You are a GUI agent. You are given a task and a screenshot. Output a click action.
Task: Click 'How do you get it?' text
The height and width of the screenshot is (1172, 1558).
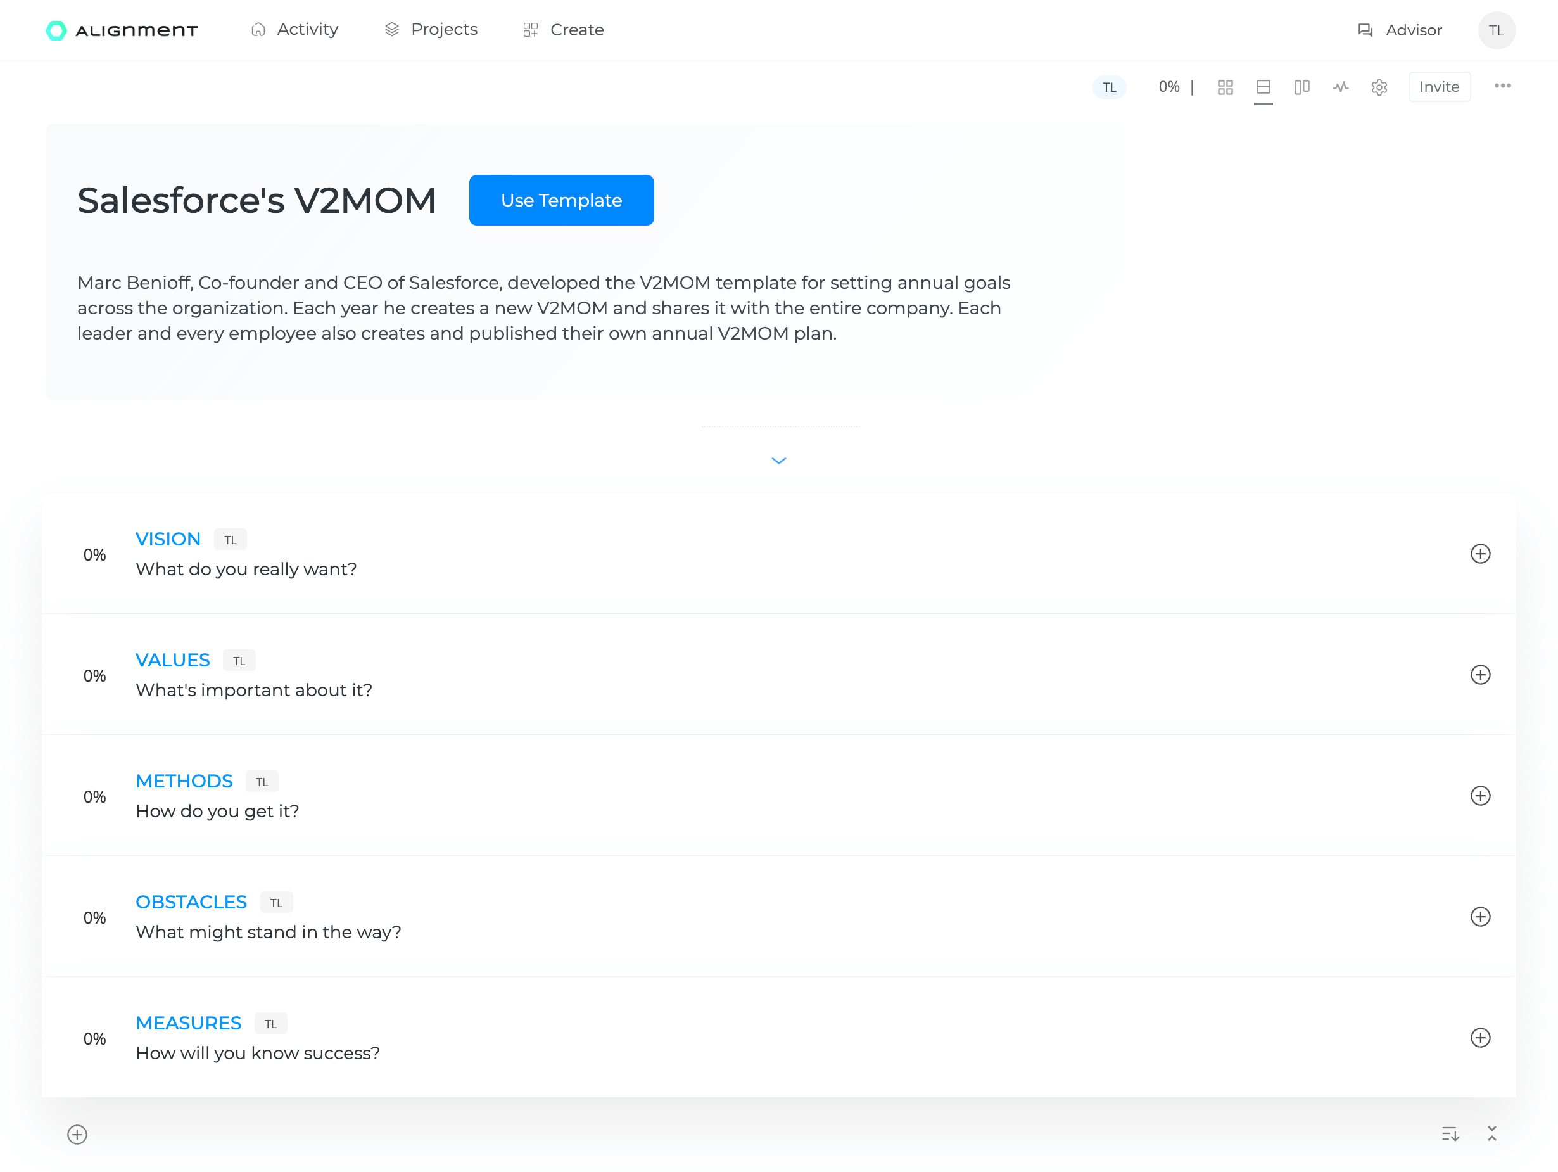coord(217,811)
